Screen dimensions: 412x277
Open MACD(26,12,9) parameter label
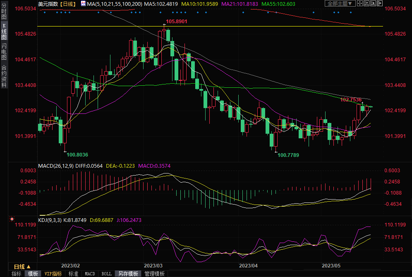[x=55, y=166]
